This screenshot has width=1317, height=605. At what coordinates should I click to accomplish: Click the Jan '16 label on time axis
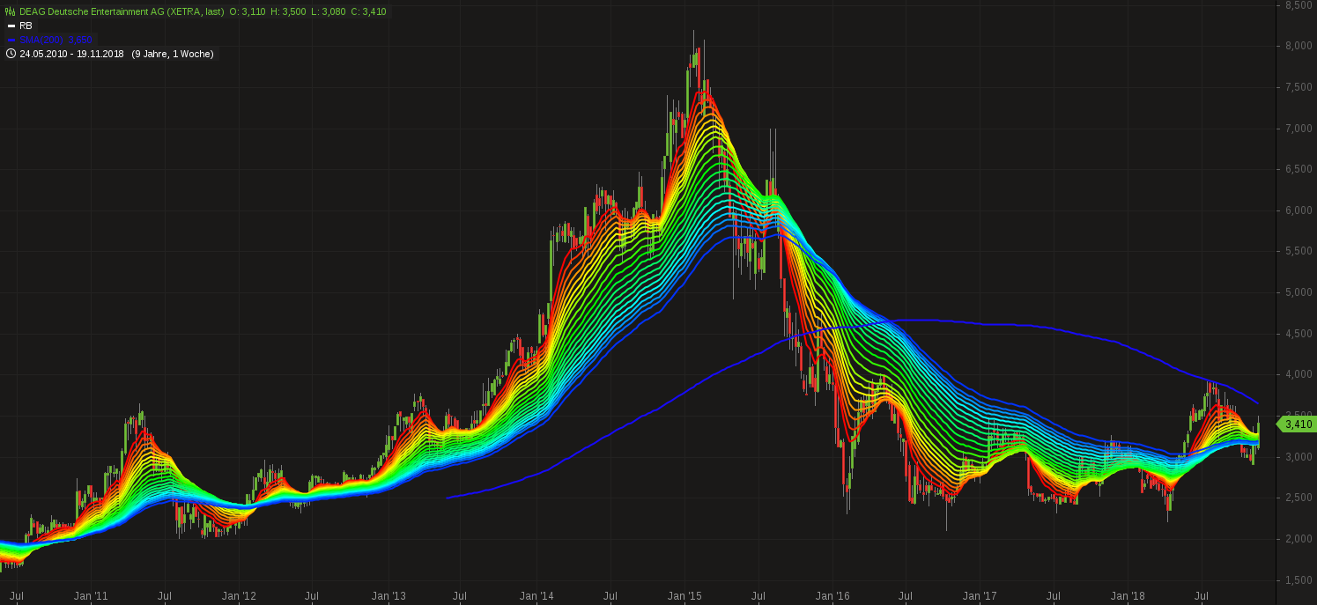coord(832,596)
